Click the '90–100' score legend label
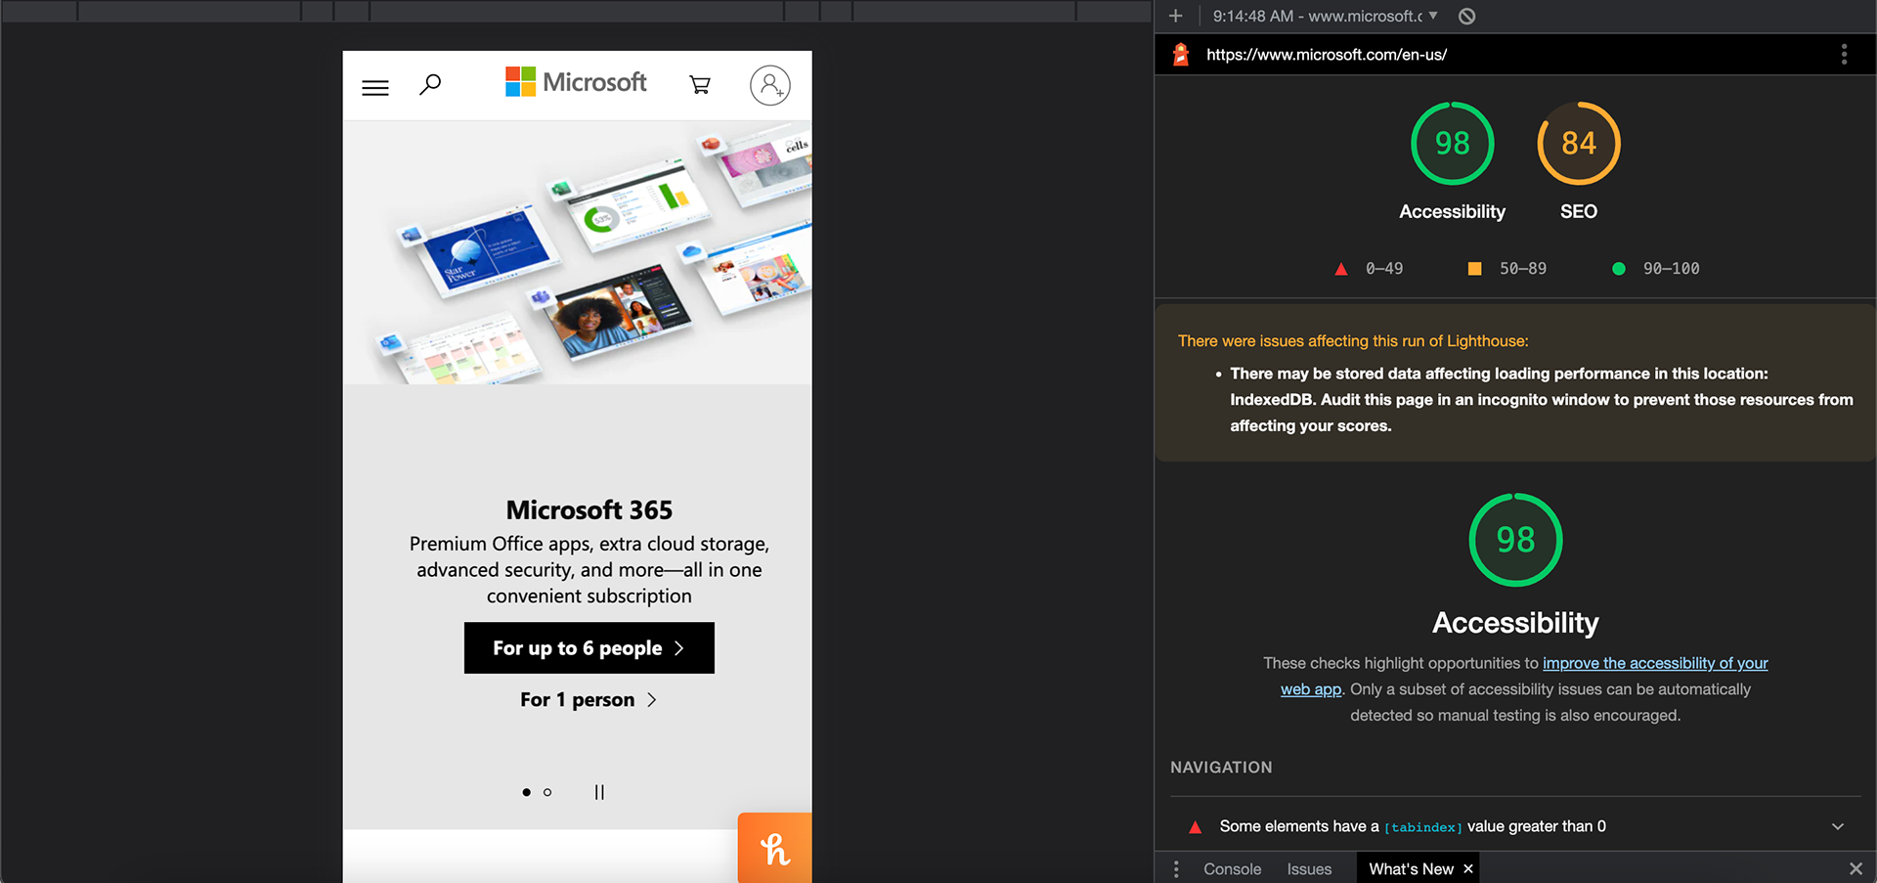The image size is (1877, 883). coord(1671,269)
